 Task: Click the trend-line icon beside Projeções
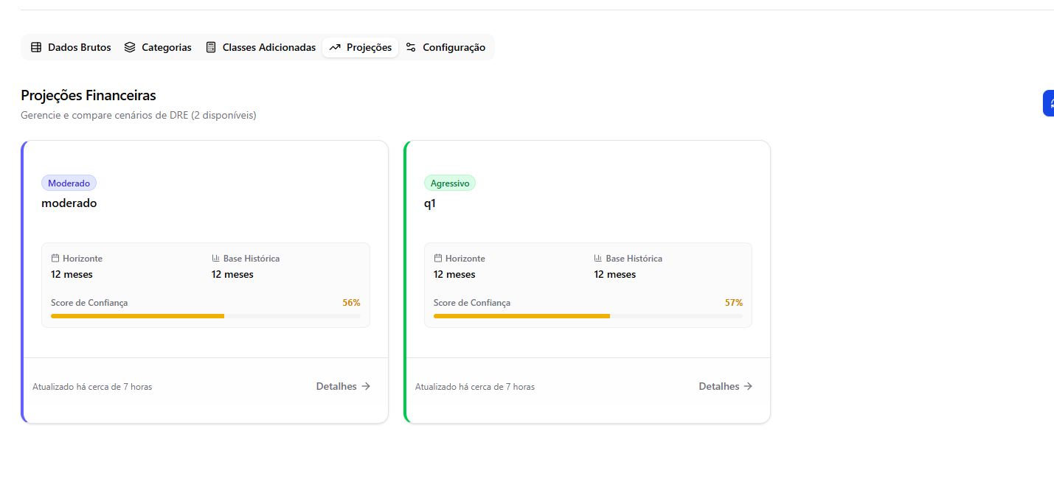tap(335, 47)
